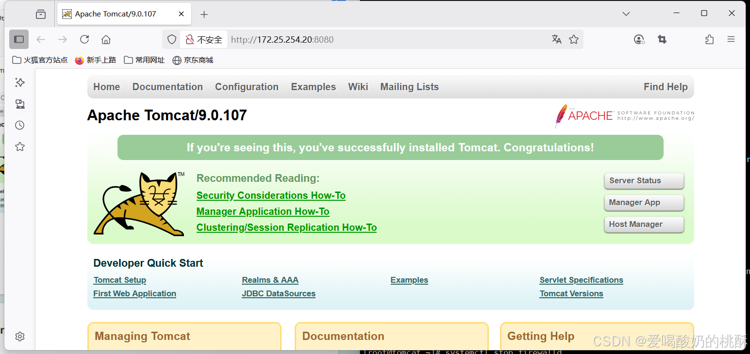Viewport: 750px width, 354px height.
Task: Select the Apache Tomcat/9.0.107 tab
Action: (124, 14)
